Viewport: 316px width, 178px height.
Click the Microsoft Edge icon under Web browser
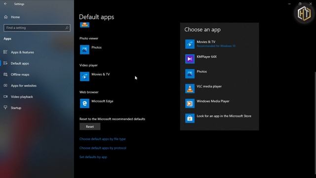coord(84,103)
